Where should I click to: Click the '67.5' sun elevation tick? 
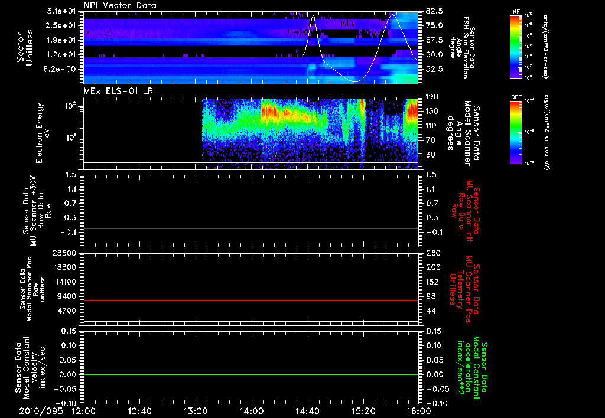[434, 40]
